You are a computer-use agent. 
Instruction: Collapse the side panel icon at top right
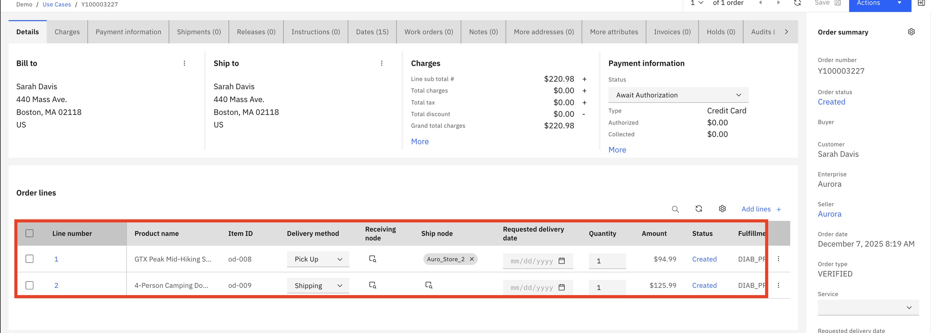[921, 3]
